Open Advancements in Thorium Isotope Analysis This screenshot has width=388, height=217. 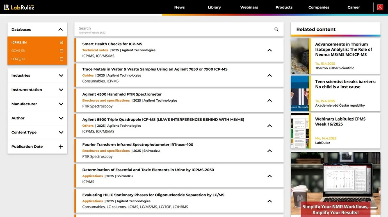click(343, 50)
